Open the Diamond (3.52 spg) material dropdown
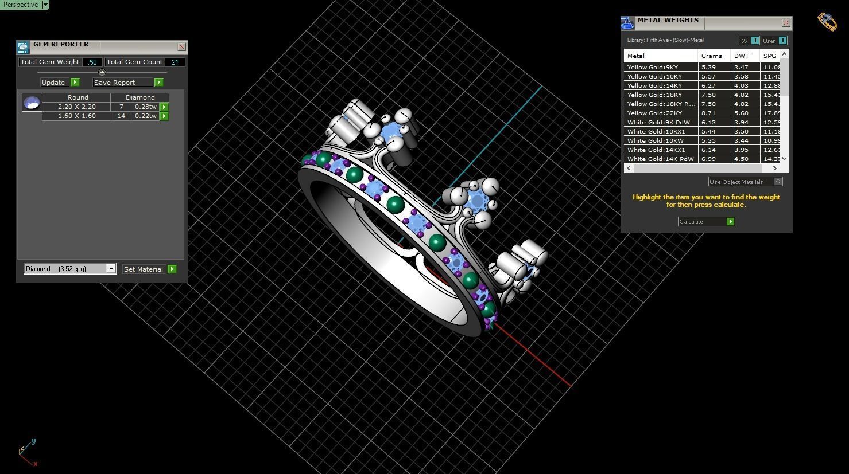Screen dimensions: 849x474 [x=70, y=269]
